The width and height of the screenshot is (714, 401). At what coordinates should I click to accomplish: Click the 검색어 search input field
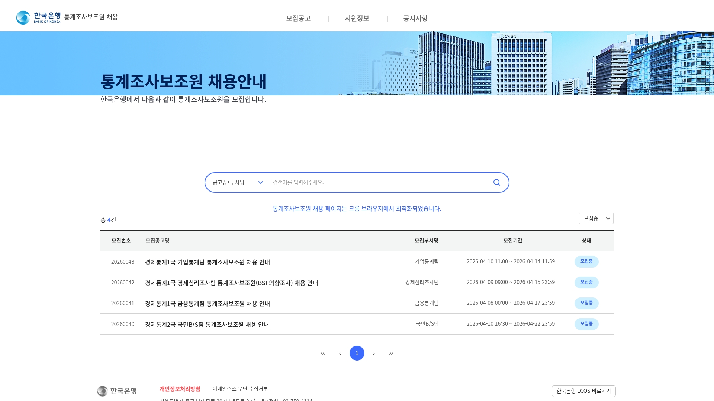click(372, 182)
